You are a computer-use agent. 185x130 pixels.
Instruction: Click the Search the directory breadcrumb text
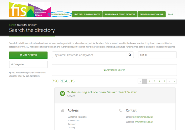tap(27, 25)
